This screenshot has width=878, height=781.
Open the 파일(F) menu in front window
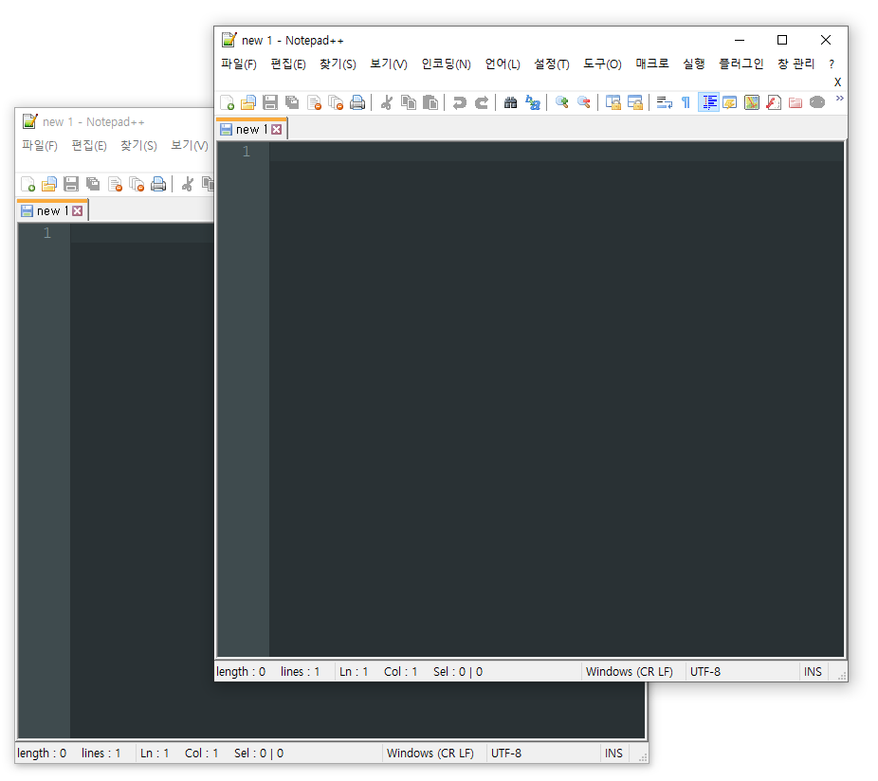coord(239,64)
